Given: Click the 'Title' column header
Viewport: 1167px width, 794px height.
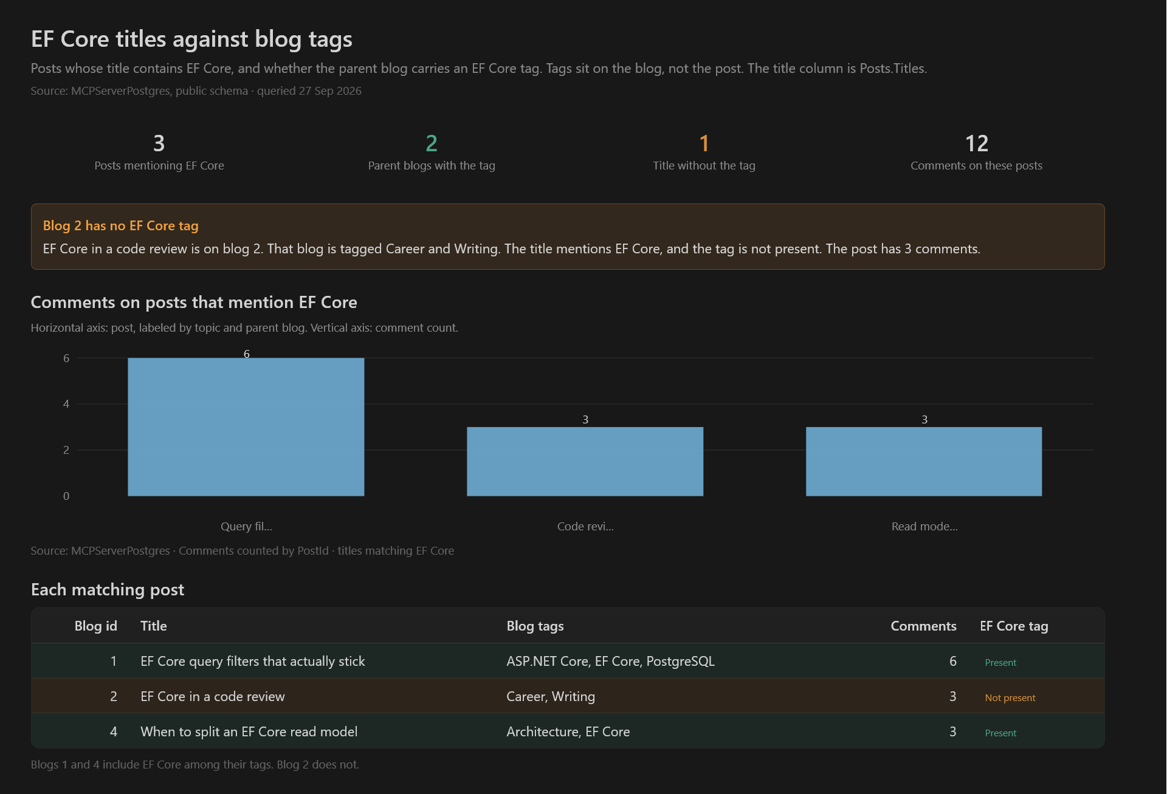Looking at the screenshot, I should (154, 626).
